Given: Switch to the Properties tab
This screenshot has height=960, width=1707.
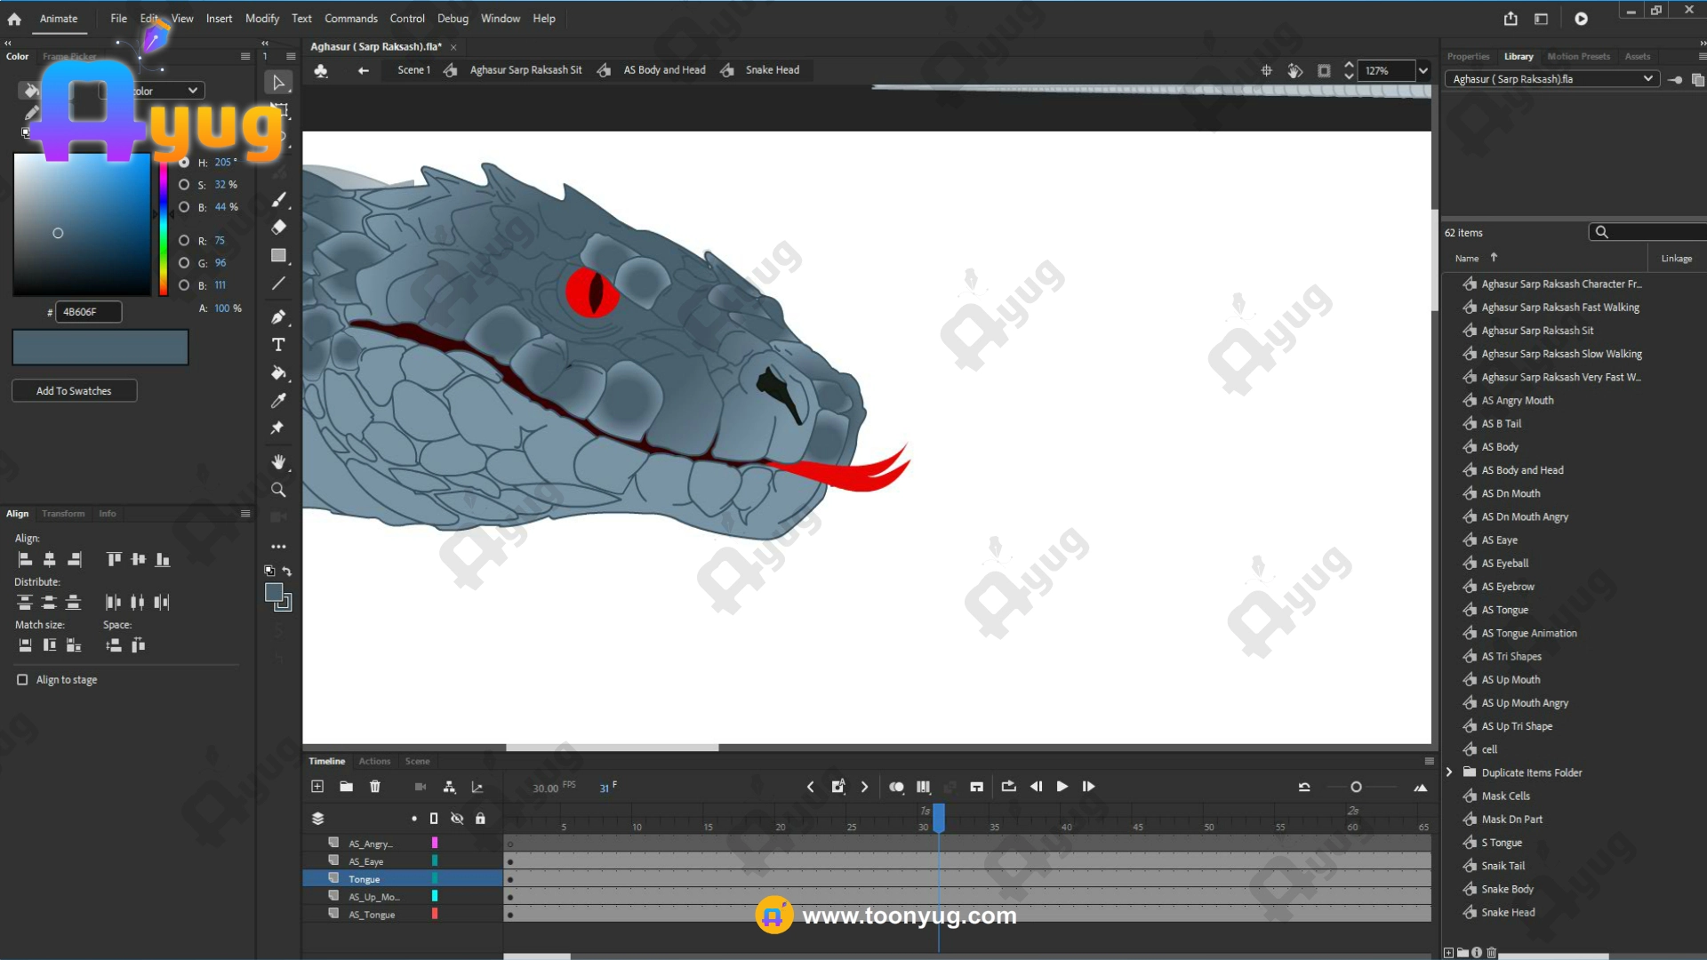Looking at the screenshot, I should pyautogui.click(x=1468, y=56).
